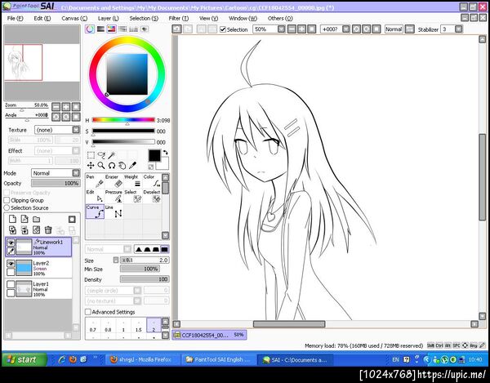The width and height of the screenshot is (490, 383).
Task: Open the Layer menu
Action: click(x=108, y=19)
